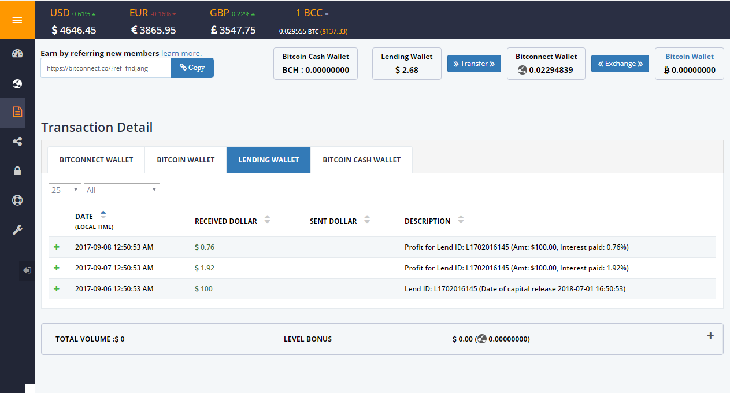Select the LENDING WALLET tab
The width and height of the screenshot is (730, 393).
(269, 160)
